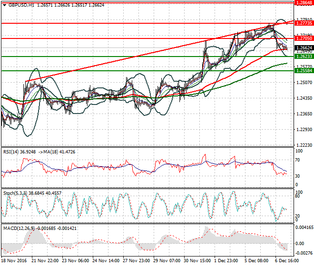Click the 23 Nov 06:00 time label

click(x=76, y=261)
